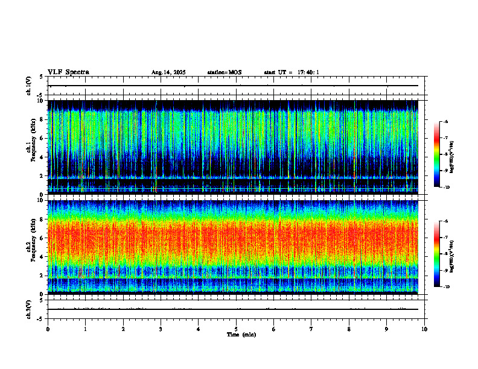The width and height of the screenshot is (478, 369).
Task: Click the ch.1 PSD color scale bar
Action: pos(436,154)
